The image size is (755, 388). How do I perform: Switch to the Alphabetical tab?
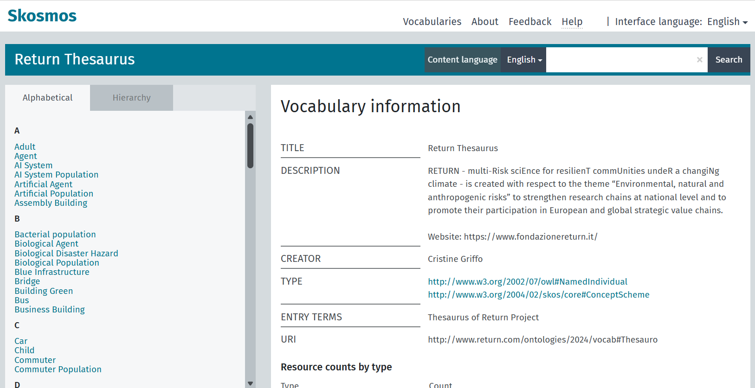coord(47,98)
